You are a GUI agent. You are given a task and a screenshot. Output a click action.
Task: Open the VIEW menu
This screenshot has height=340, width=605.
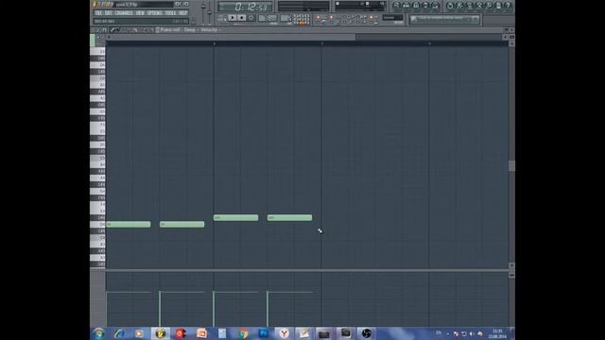pyautogui.click(x=140, y=13)
